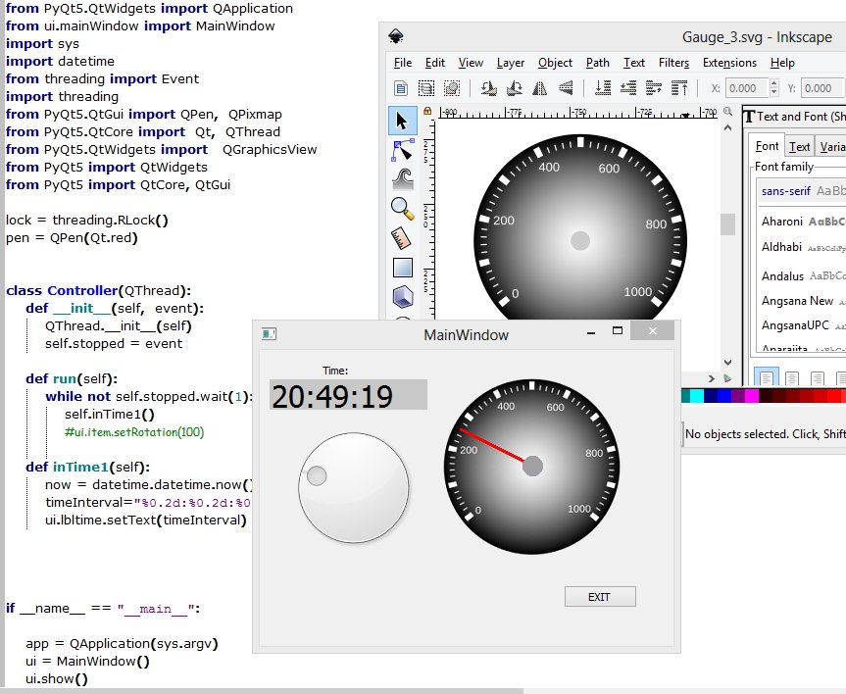Open the Filters menu
This screenshot has width=846, height=694.
point(673,63)
